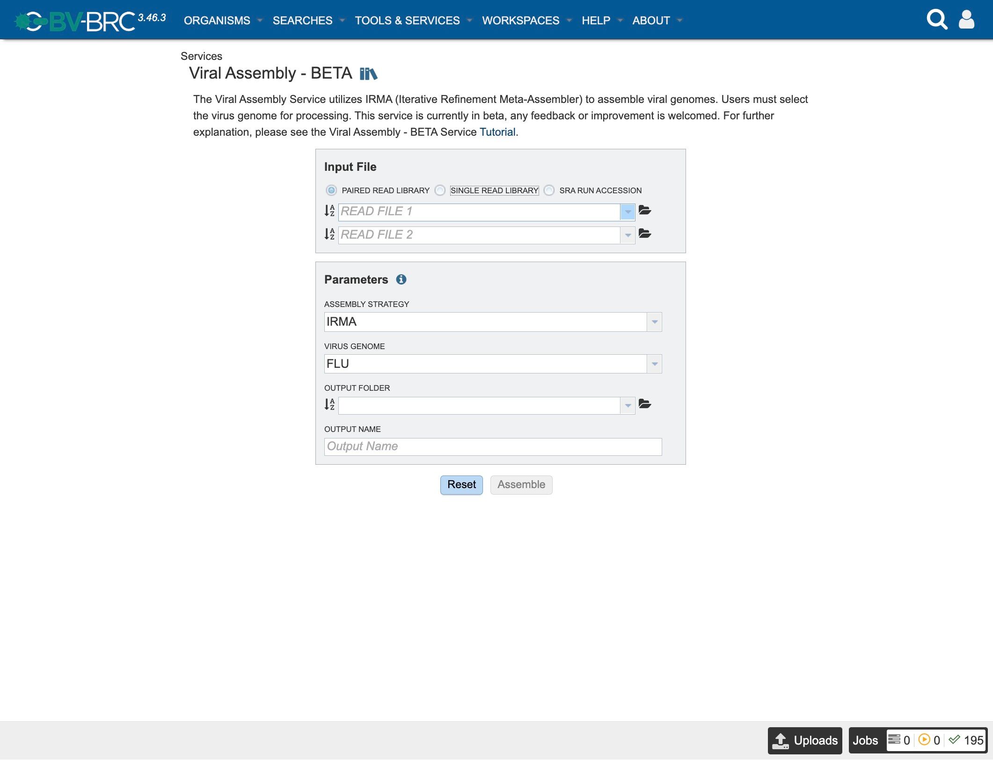
Task: Click the user profile icon
Action: (x=966, y=20)
